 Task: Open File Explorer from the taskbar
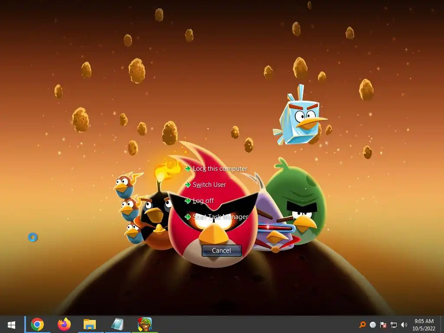point(90,324)
